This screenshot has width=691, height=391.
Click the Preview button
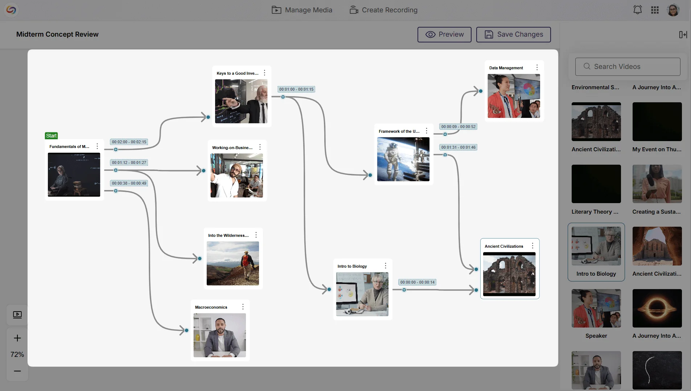click(x=444, y=34)
